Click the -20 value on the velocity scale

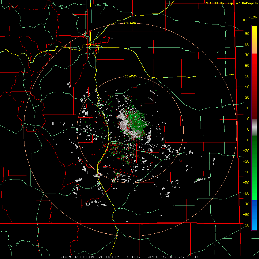tap(246, 151)
